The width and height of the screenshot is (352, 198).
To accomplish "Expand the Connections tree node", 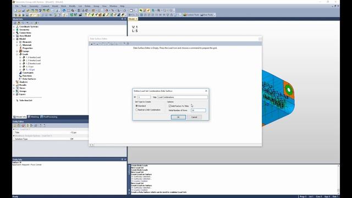I will click(x=14, y=33).
